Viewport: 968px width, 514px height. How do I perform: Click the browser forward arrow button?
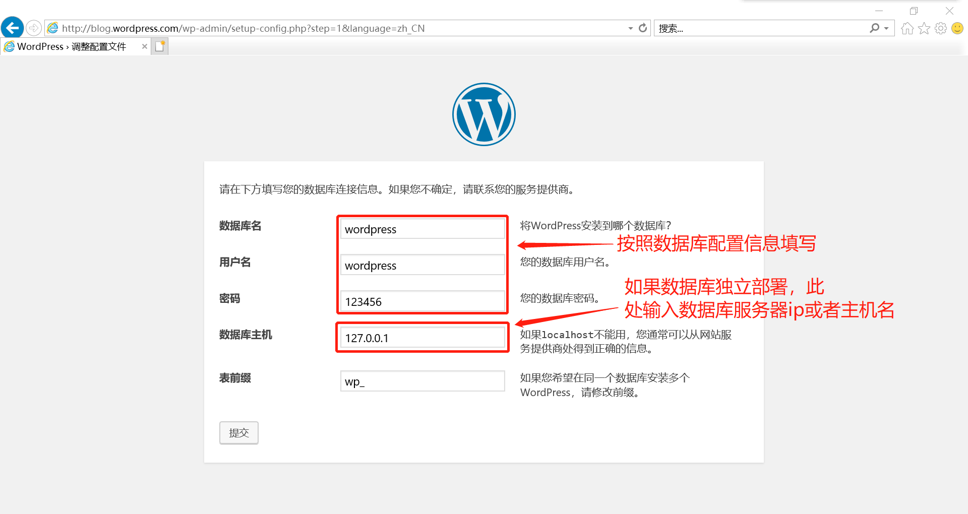(x=33, y=28)
